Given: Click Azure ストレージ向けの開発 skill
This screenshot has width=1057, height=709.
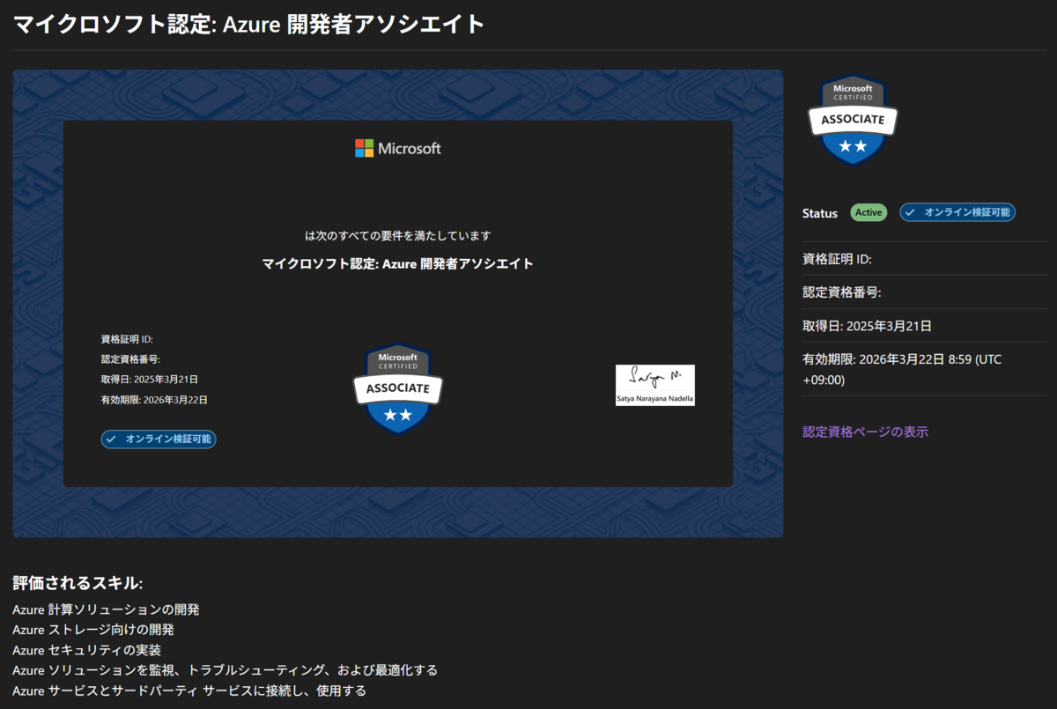Looking at the screenshot, I should 93,630.
